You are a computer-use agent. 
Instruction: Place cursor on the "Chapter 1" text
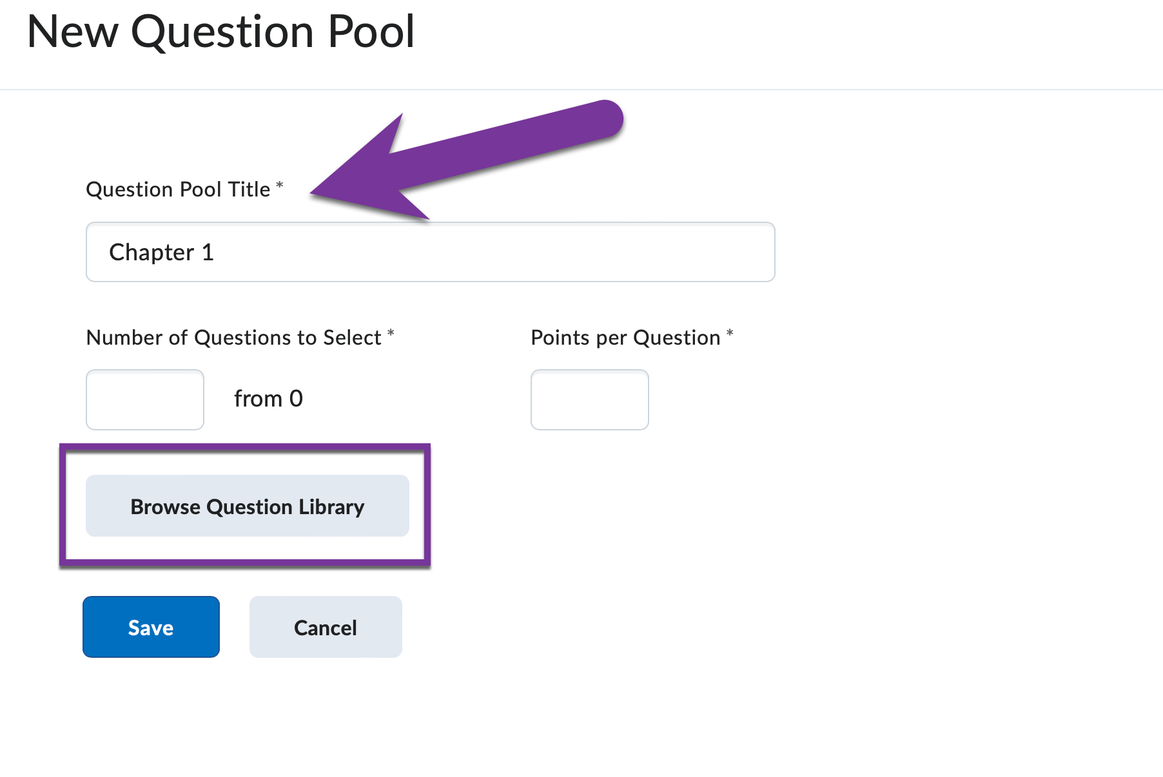point(161,253)
